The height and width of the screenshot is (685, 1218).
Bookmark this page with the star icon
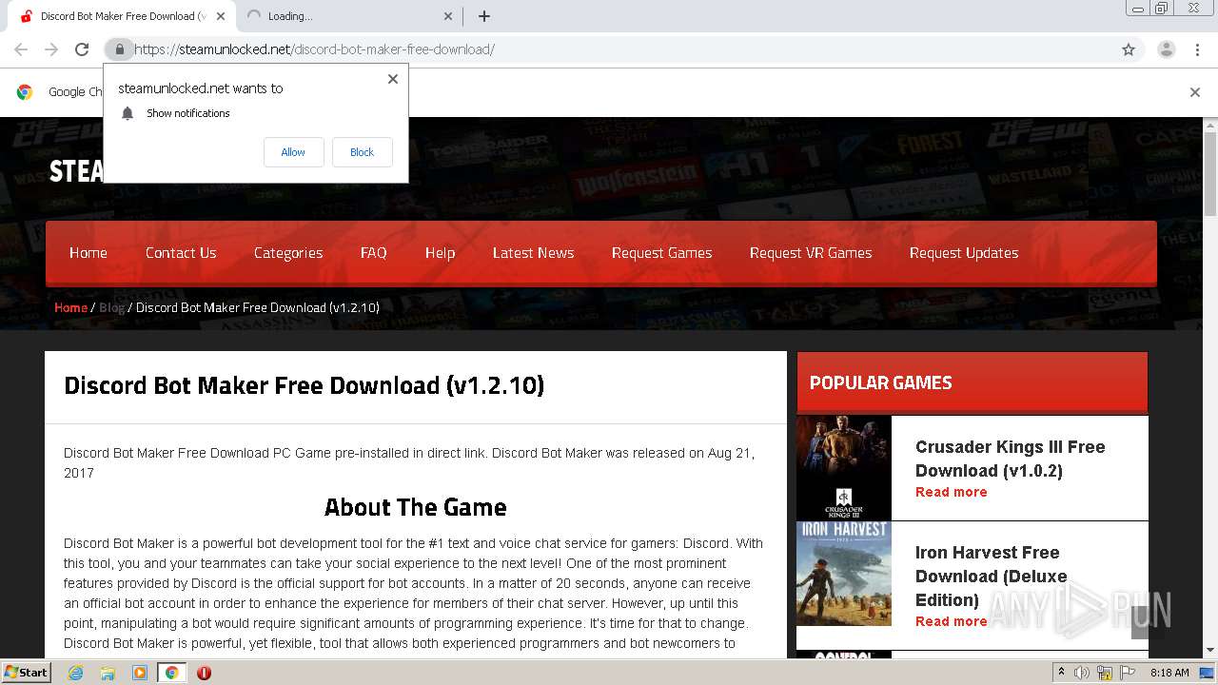coord(1129,49)
